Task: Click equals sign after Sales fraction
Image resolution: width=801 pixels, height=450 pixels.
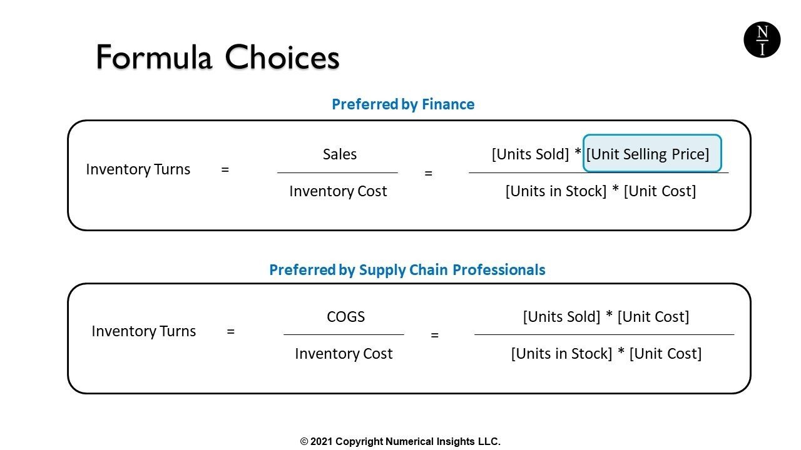Action: [428, 174]
